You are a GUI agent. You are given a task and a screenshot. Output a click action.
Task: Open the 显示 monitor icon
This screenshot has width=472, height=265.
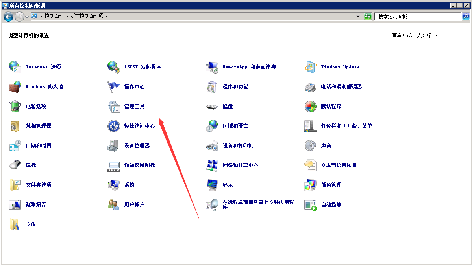point(212,185)
